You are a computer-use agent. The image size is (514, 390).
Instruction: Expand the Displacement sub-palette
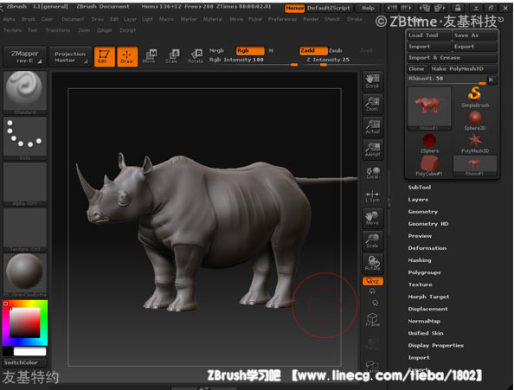(x=427, y=309)
